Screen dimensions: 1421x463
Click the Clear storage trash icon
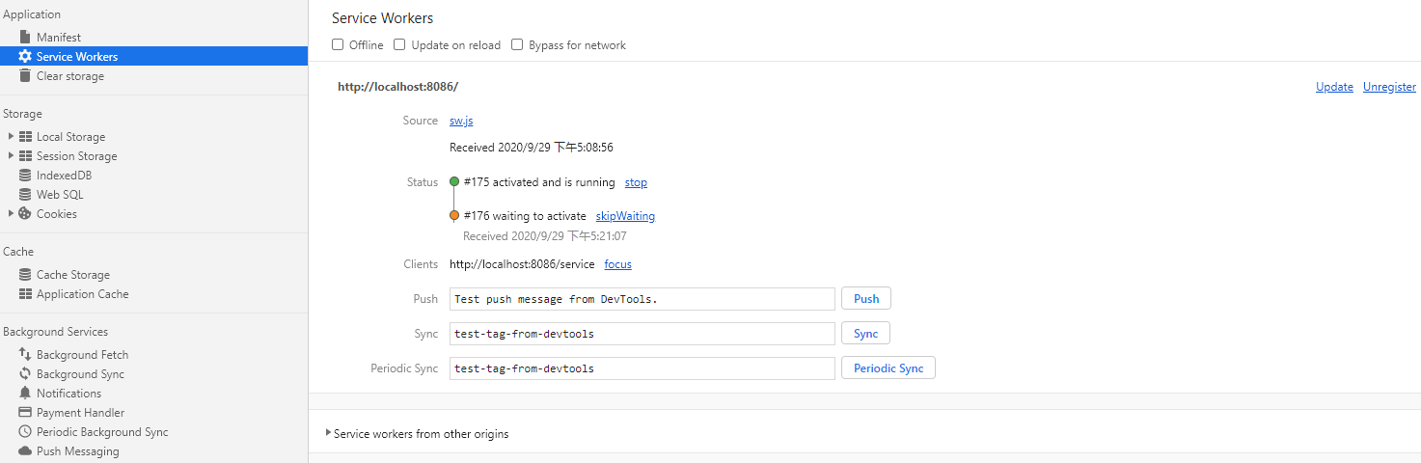click(x=26, y=76)
